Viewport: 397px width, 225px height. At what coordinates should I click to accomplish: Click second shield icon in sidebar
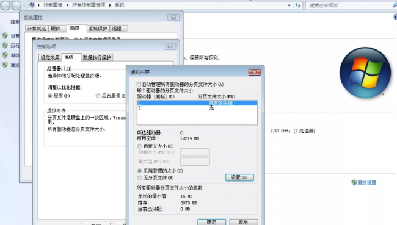[x=5, y=45]
